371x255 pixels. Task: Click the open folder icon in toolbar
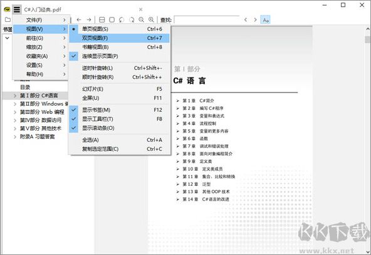pyautogui.click(x=8, y=19)
